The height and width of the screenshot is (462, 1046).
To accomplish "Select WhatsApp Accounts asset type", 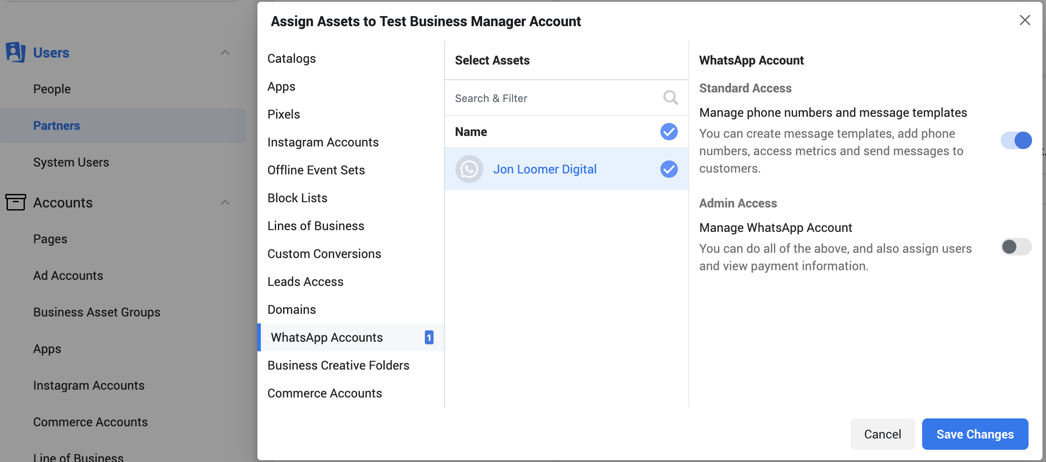I will click(x=351, y=337).
